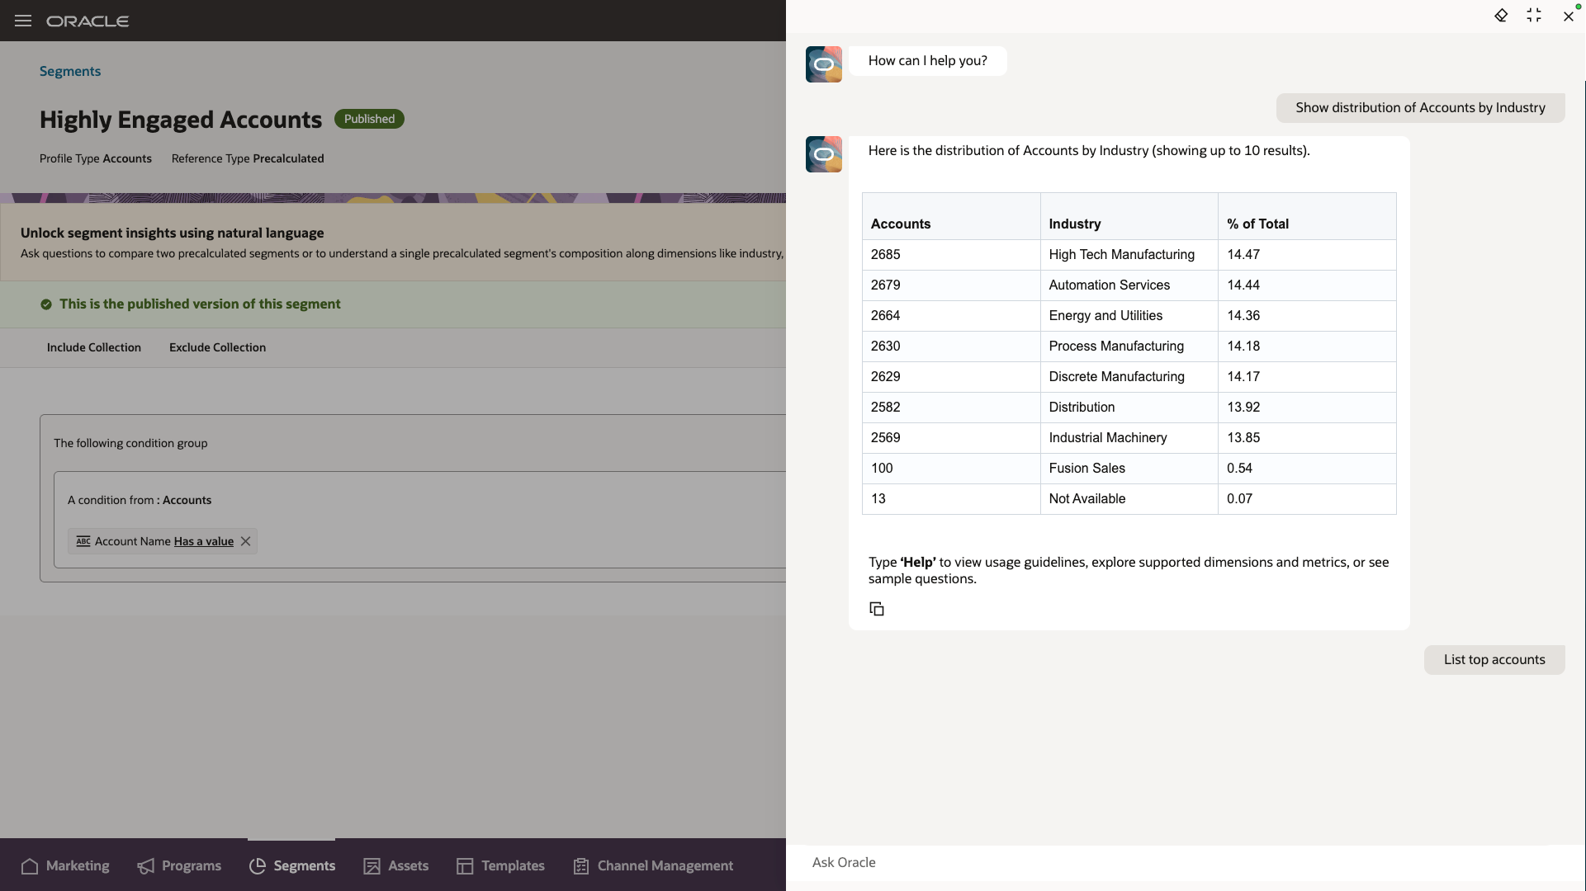This screenshot has width=1586, height=891.
Task: Select the Segments bottom navigation tab
Action: (291, 865)
